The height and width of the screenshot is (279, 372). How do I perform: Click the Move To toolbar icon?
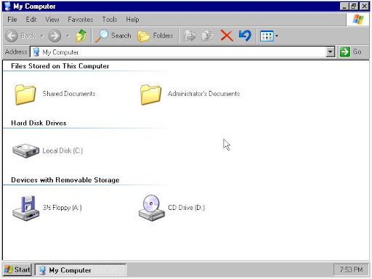point(190,36)
